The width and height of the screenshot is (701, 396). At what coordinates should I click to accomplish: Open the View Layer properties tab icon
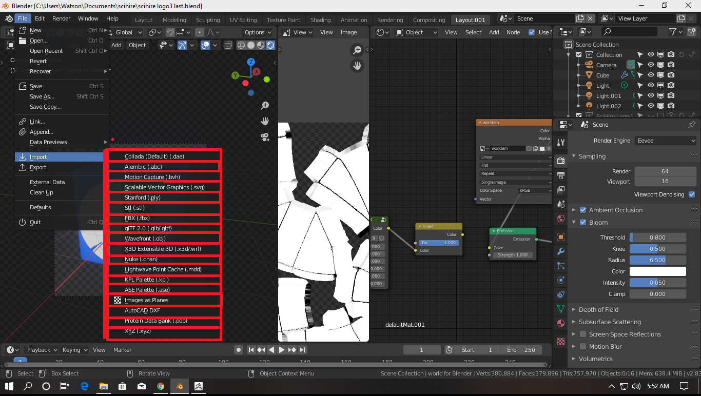560,190
